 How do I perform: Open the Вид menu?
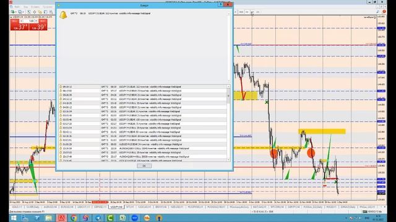[26, 7]
